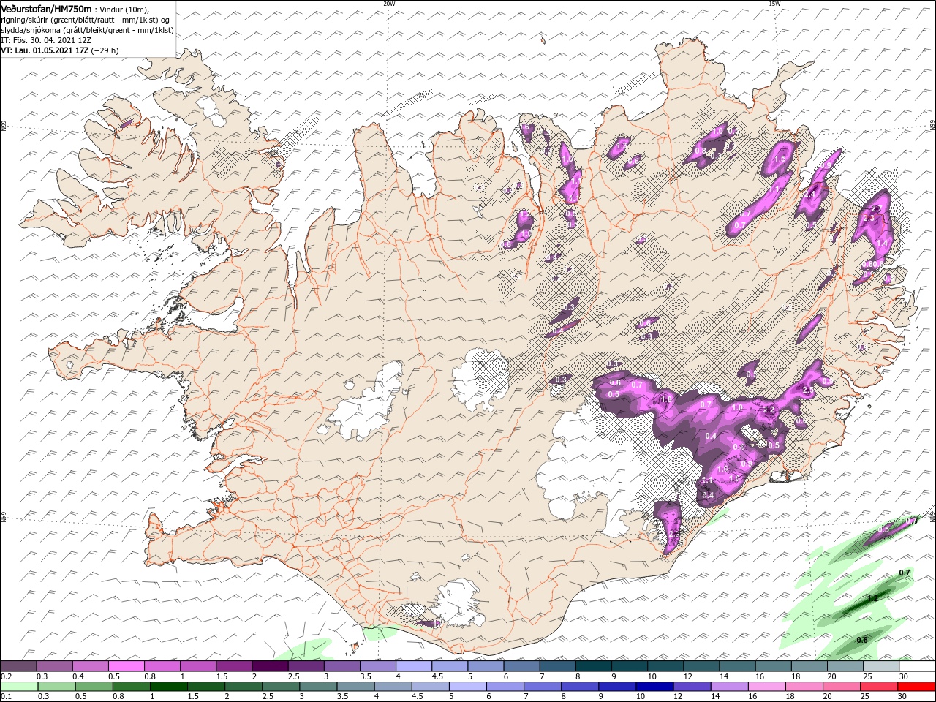
Task: Pick the palest green 0.1 swatch in lower legend
Action: click(20, 687)
